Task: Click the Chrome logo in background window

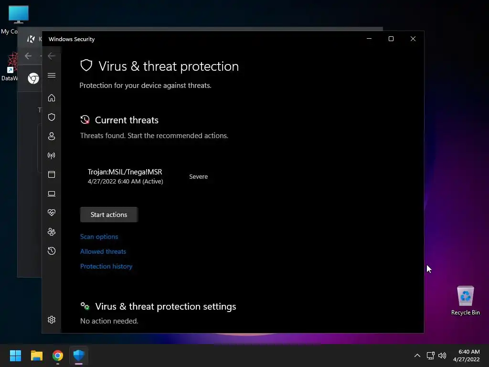Action: (x=33, y=78)
